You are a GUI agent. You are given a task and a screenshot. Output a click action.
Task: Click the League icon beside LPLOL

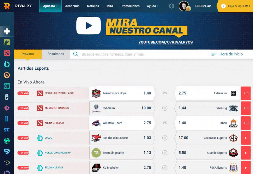(40, 138)
